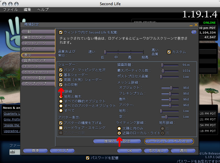Toggle 水の反射 checkbox

point(61,85)
